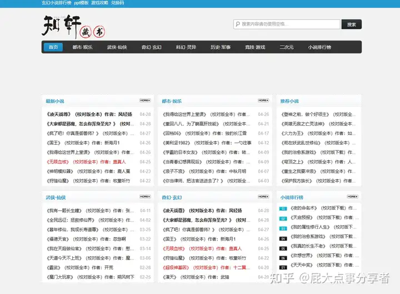
Task: Focus the search input field
Action: coord(287,24)
